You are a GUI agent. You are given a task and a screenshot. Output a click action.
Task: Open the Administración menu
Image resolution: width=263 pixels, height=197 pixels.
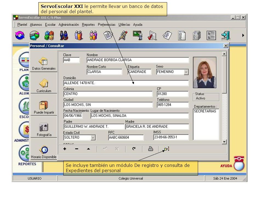coord(68,25)
